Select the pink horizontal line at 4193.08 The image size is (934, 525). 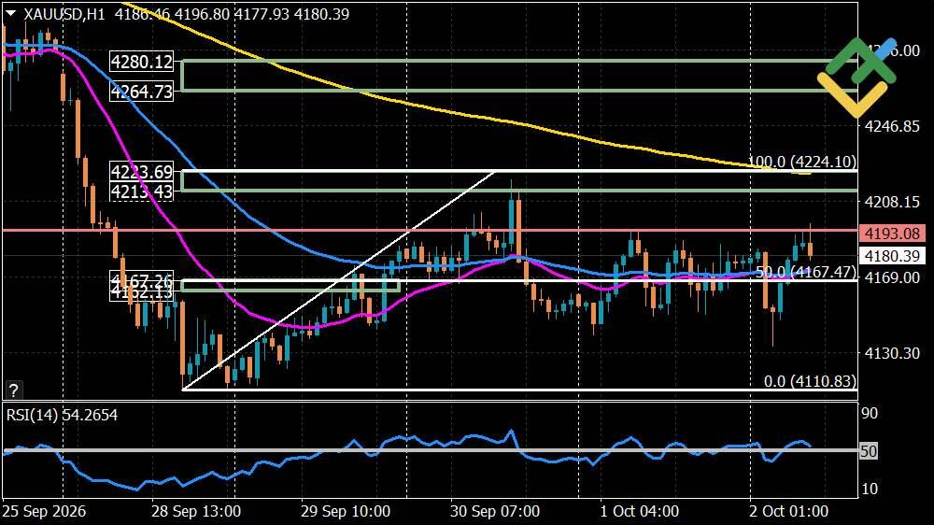[x=429, y=230]
